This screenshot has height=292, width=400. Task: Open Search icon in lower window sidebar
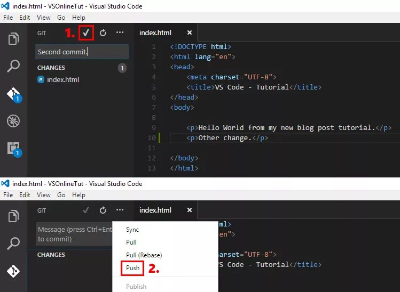[13, 244]
